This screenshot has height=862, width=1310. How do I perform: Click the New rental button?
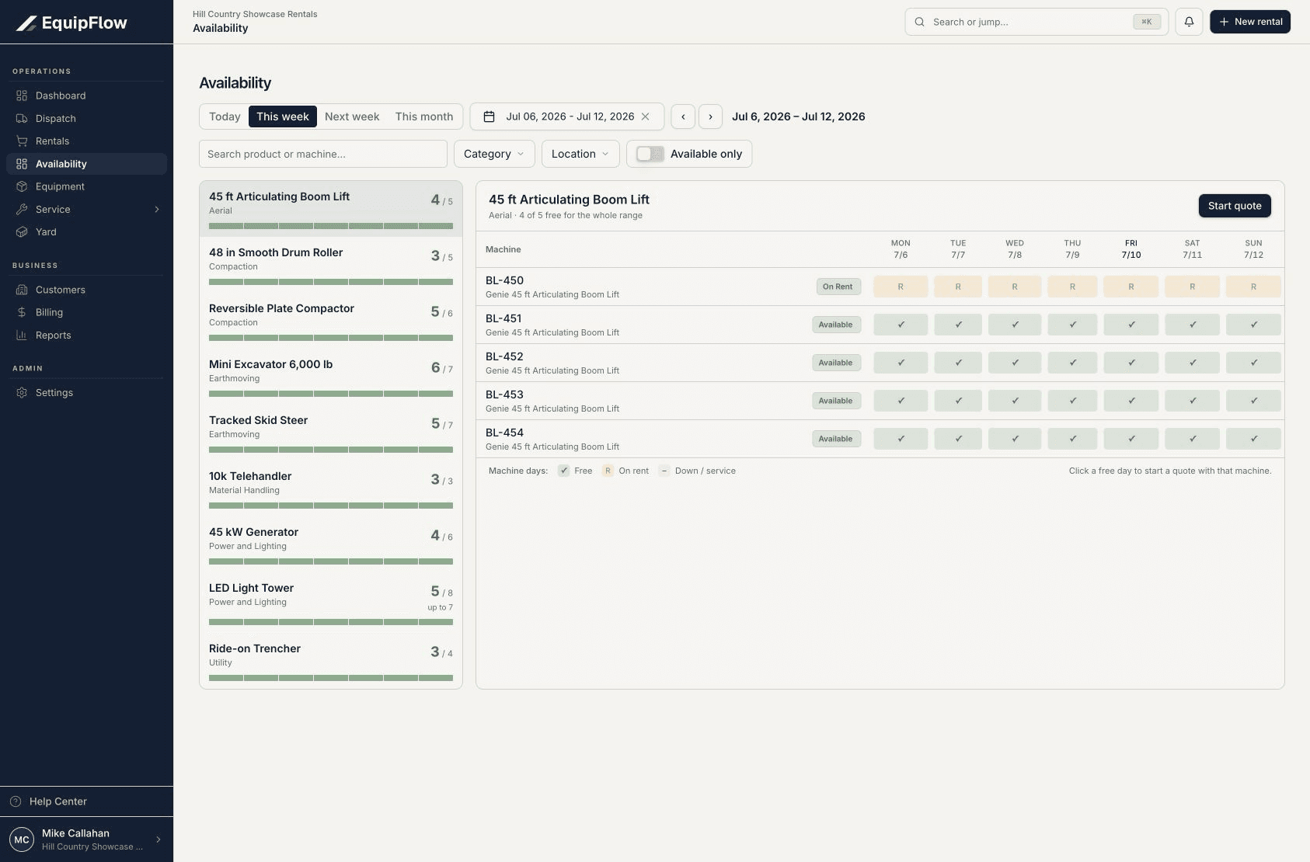coord(1250,22)
